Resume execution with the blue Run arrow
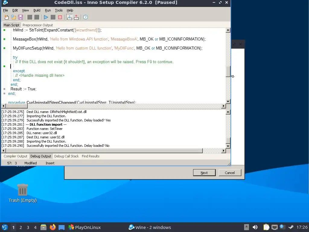Screen dimensions: 309x232 point(46,17)
